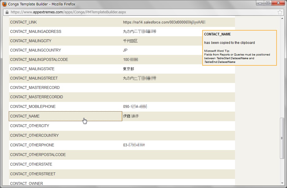Copy the CONTACT_MOBILEPHONE field name
Image resolution: width=287 pixels, height=188 pixels.
(33, 106)
